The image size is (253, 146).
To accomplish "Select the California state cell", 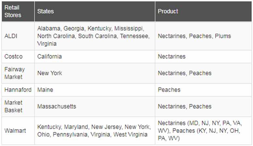I will [x=95, y=56].
